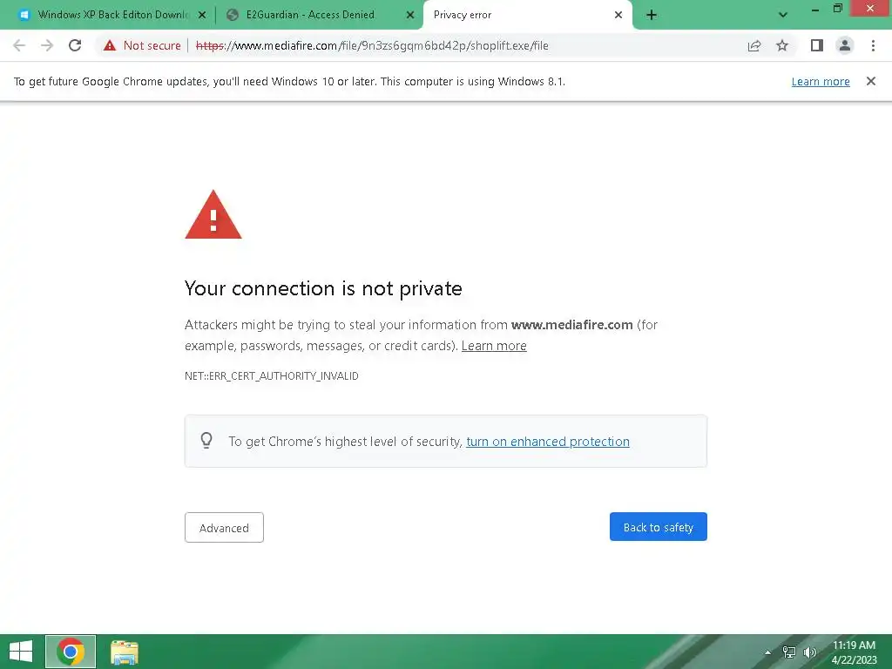Close the Windows XP Back Edition tab

coord(202,16)
